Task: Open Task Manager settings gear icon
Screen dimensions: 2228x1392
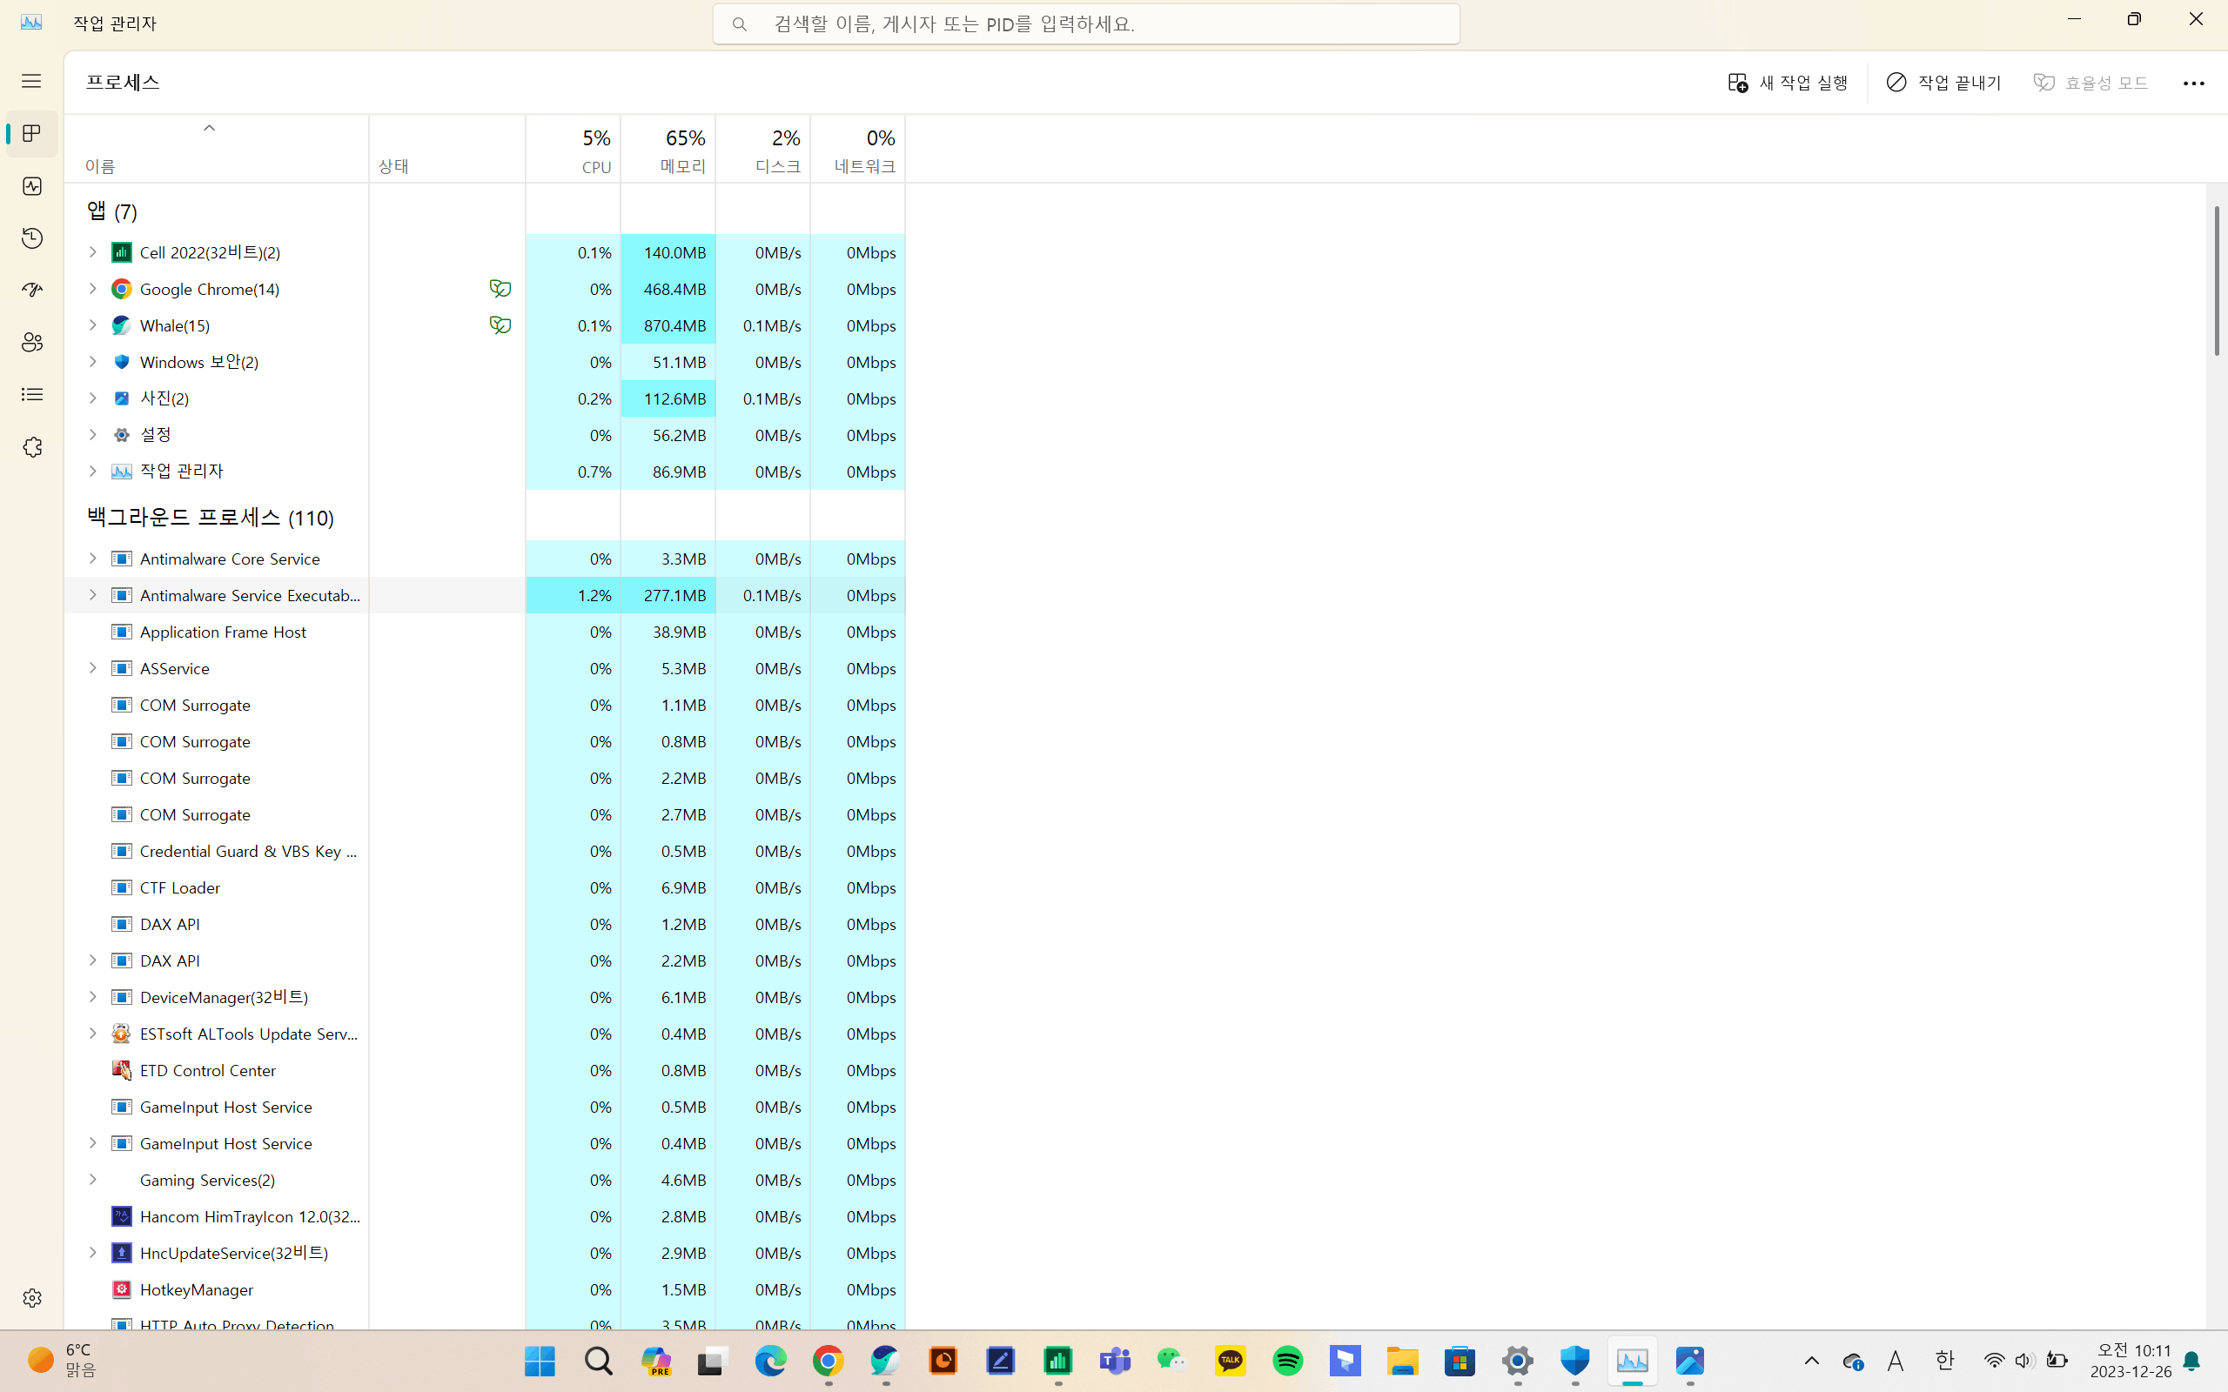Action: point(32,1297)
